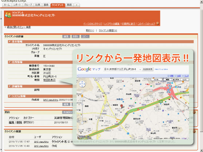
Task: Open このページのヘルプ link
Action: 146,24
